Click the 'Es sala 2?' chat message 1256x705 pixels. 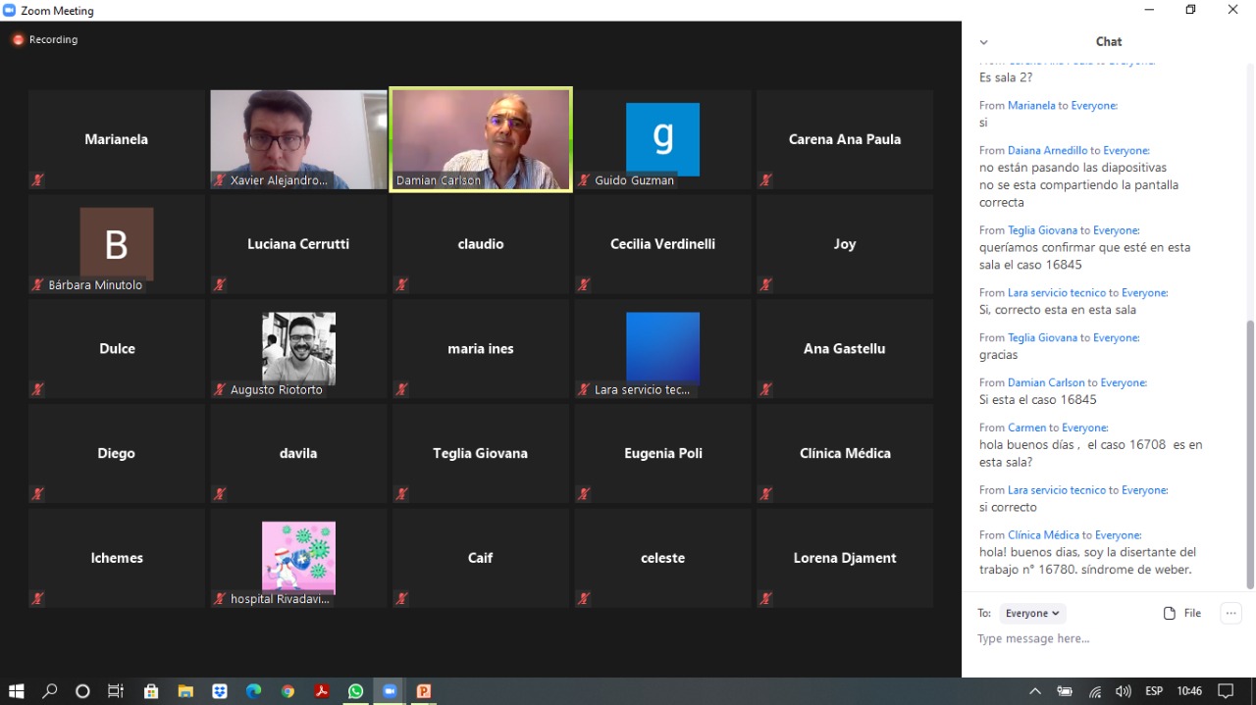[1006, 77]
